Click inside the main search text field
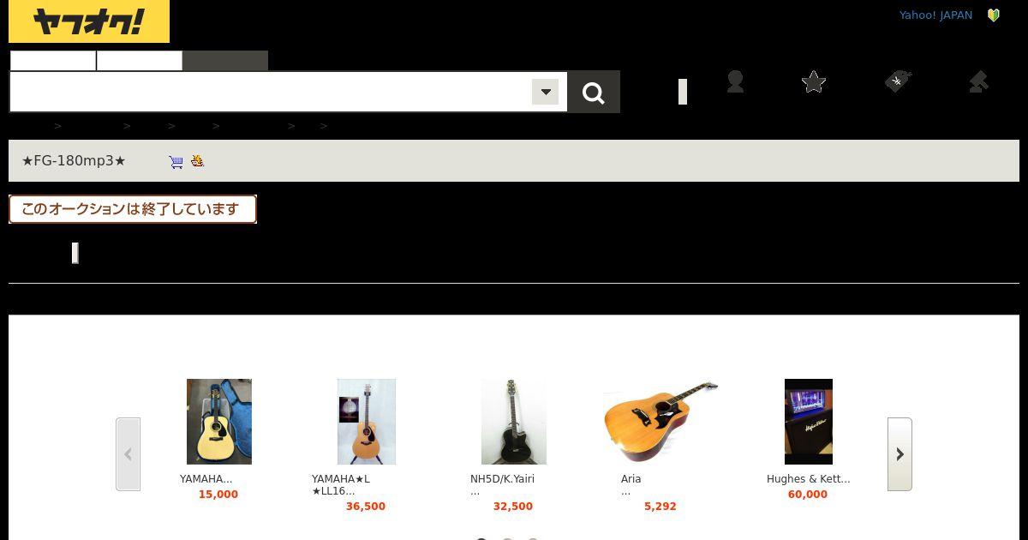Screen dimensions: 1028x540 (271, 92)
